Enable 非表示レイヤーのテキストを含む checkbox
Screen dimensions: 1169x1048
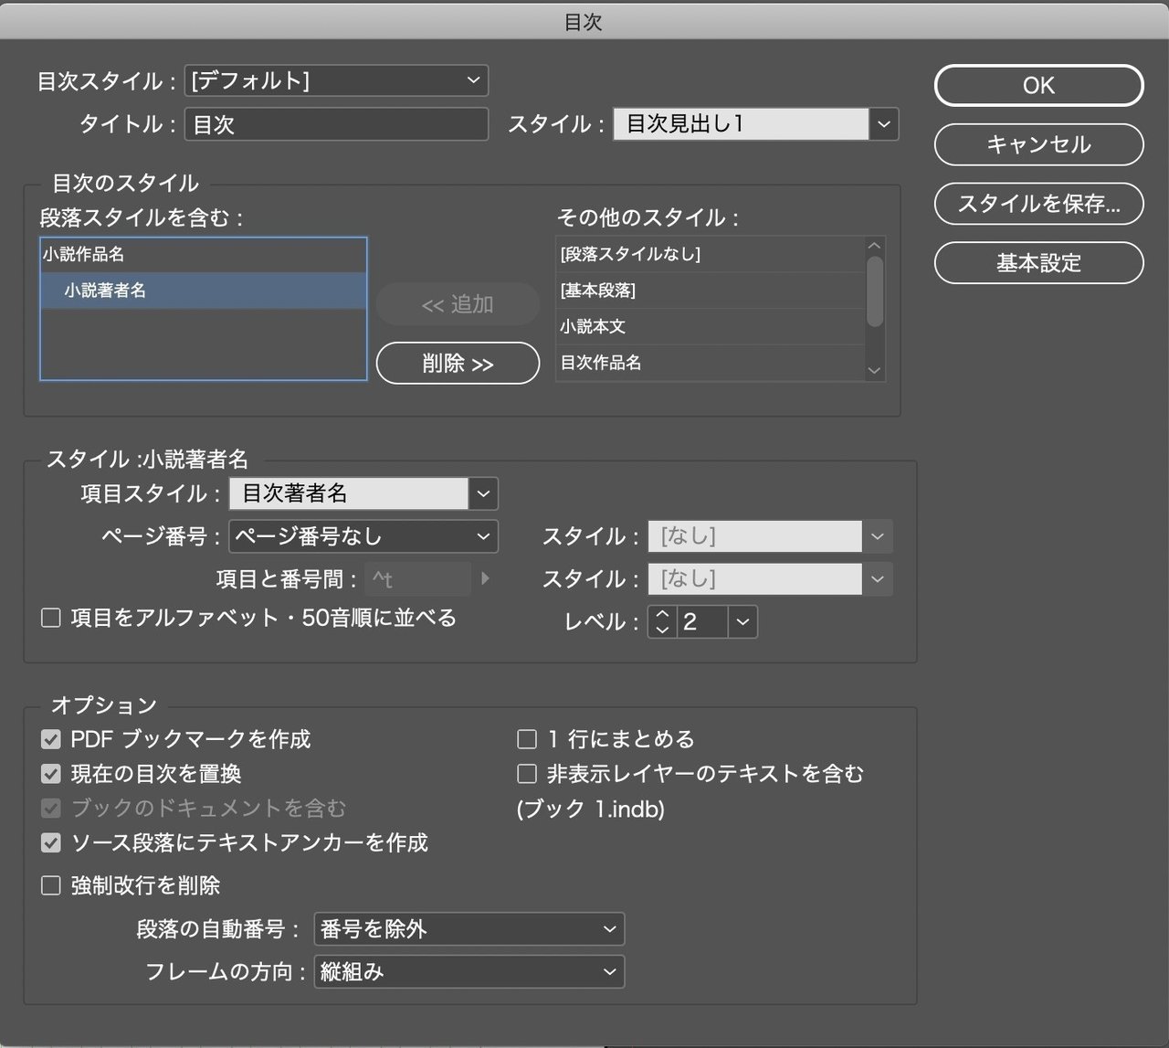[x=527, y=775]
